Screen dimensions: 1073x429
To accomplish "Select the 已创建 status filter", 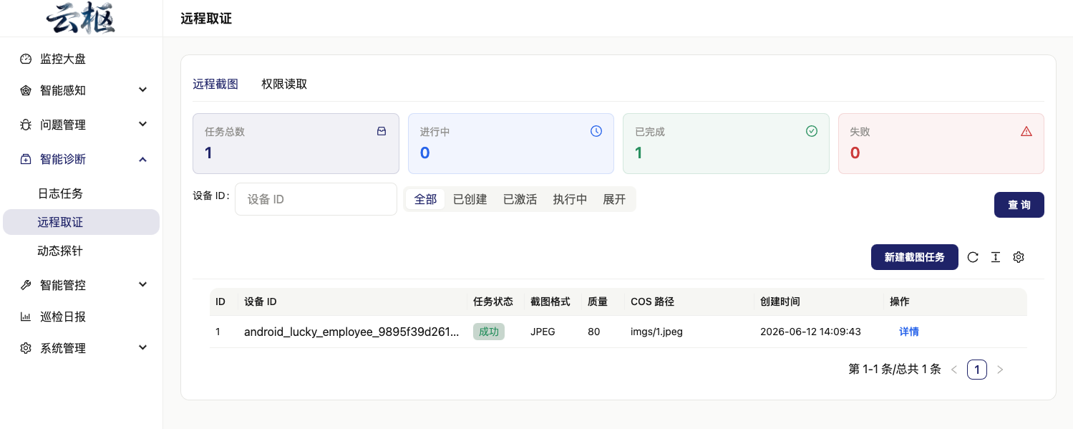I will coord(470,199).
